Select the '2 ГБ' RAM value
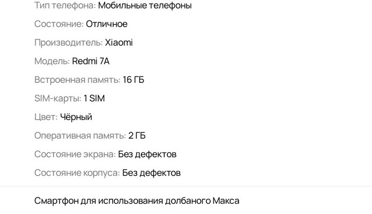The height and width of the screenshot is (214, 372). pyautogui.click(x=137, y=135)
